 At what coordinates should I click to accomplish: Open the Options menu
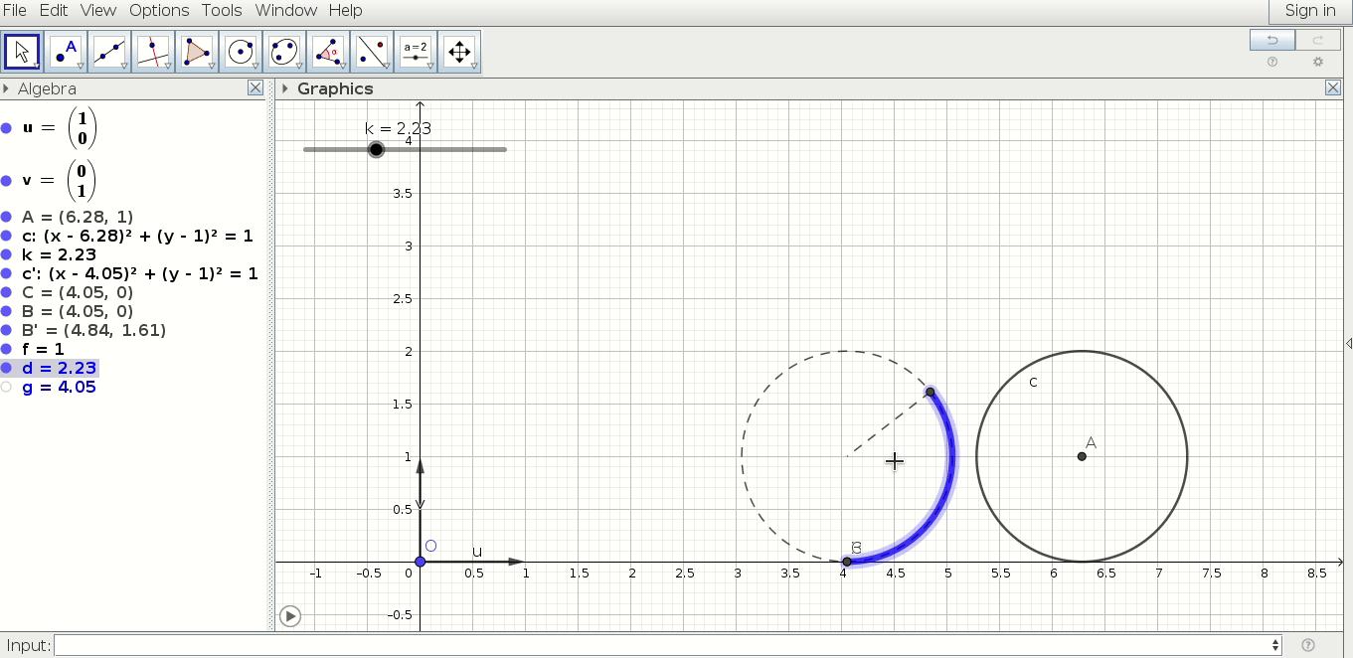click(159, 11)
